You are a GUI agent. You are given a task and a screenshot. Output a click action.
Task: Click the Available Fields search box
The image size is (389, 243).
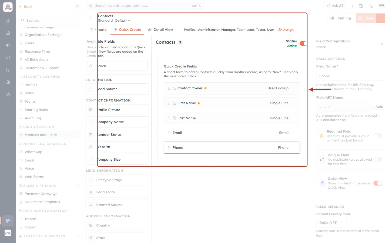click(x=117, y=66)
